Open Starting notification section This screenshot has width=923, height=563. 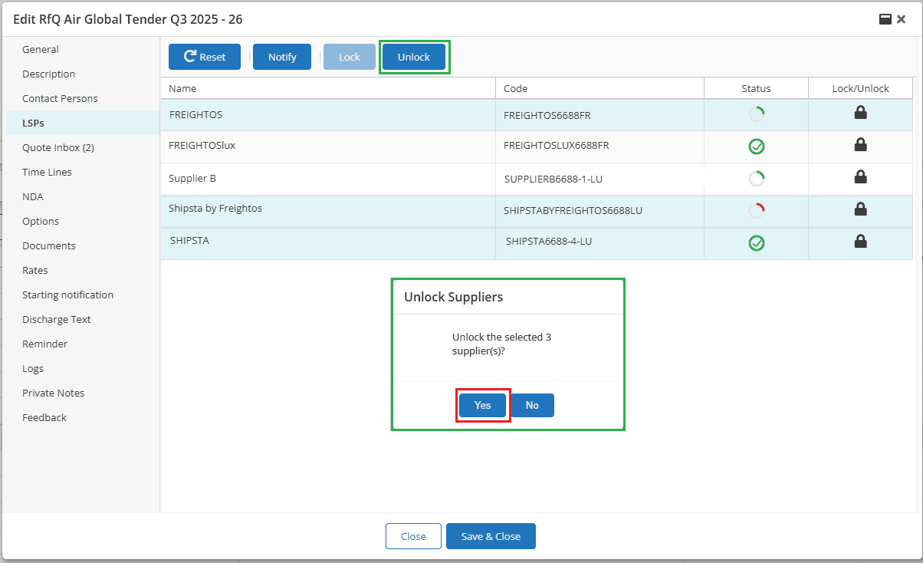[83, 295]
